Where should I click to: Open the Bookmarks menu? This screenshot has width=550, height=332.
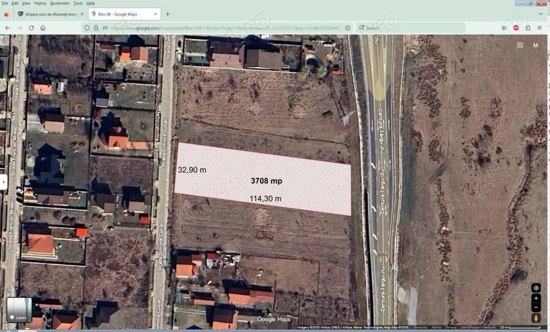60,3
